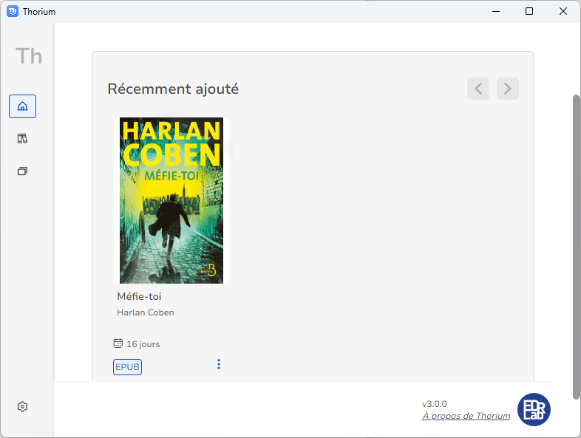
Task: Click the EDRLab logo
Action: (534, 409)
